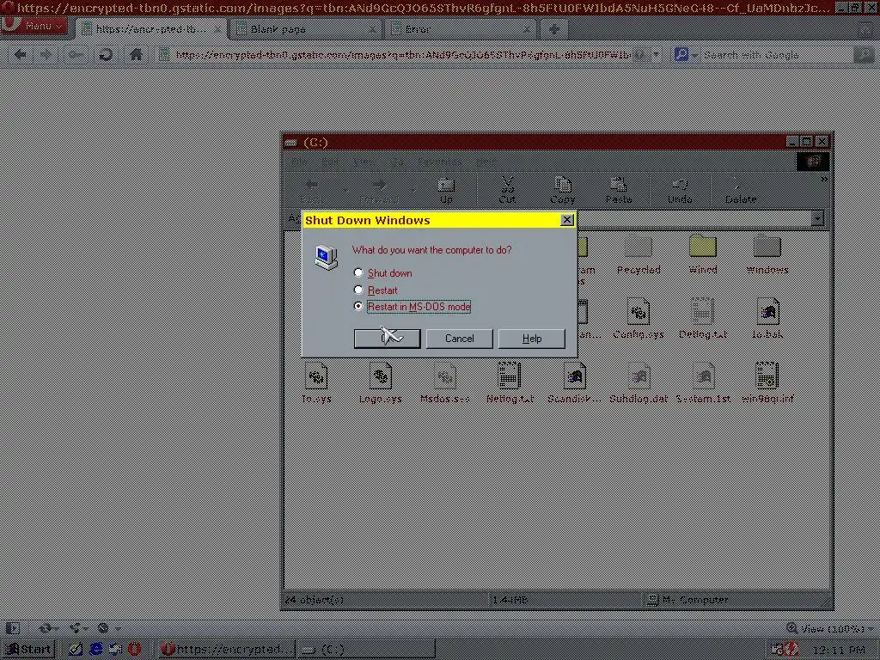Launch Internet Explorer from quick launch
This screenshot has height=660, width=880.
coord(96,650)
